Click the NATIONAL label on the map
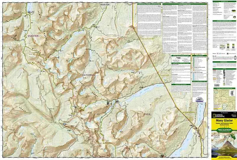The width and height of the screenshot is (237, 160). click(x=89, y=75)
